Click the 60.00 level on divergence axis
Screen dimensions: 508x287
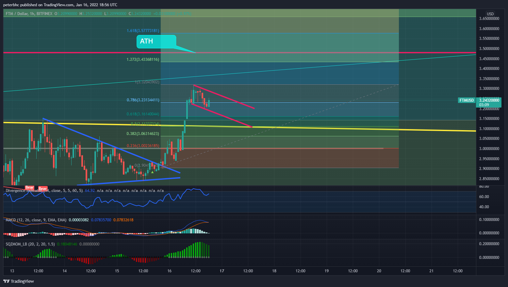(x=484, y=197)
